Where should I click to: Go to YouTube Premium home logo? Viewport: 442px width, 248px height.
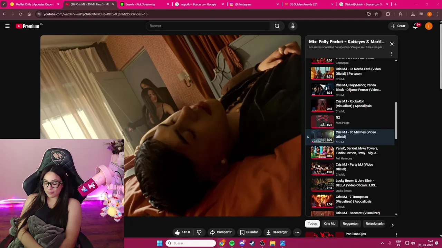(x=28, y=26)
